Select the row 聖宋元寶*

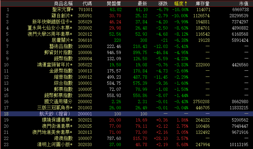pos(126,10)
